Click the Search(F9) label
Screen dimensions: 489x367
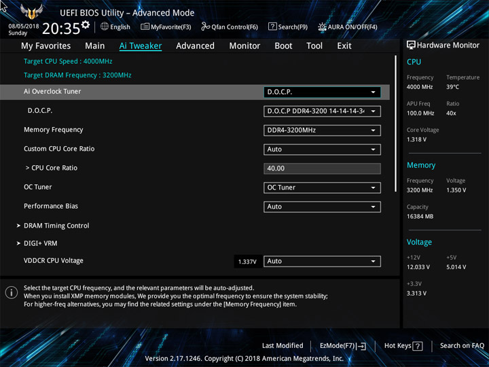(293, 27)
